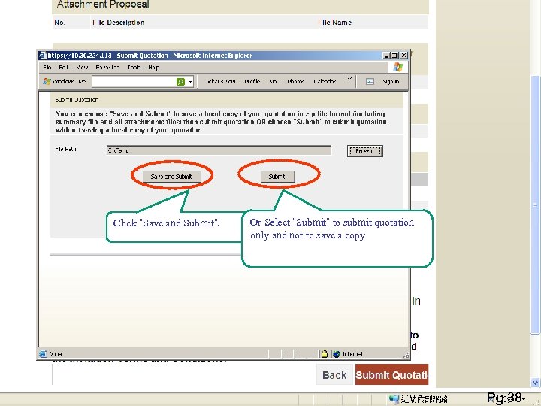541x406 pixels.
Task: Click Photos on the Windows Live toolbar
Action: point(296,82)
